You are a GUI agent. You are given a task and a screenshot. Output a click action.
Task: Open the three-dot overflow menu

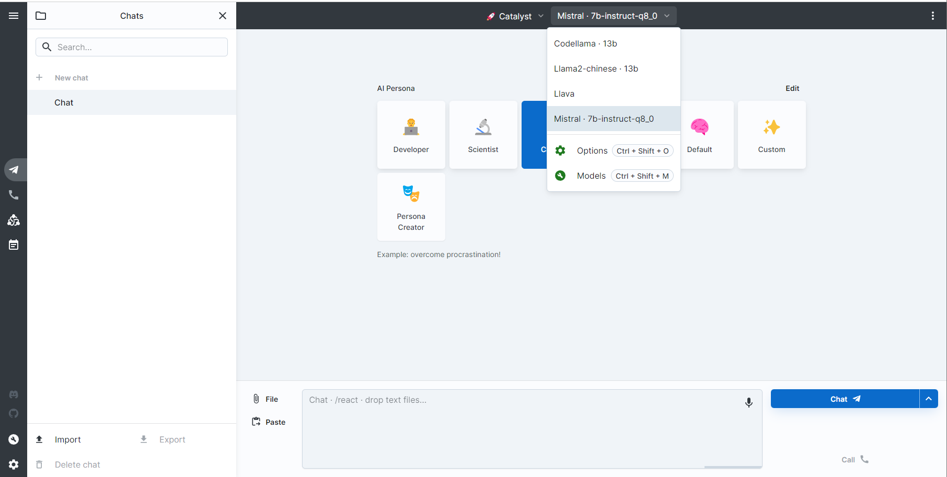pos(933,16)
